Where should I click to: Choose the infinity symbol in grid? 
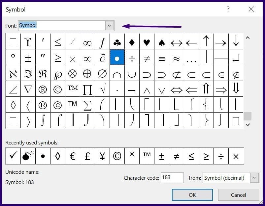point(87,42)
